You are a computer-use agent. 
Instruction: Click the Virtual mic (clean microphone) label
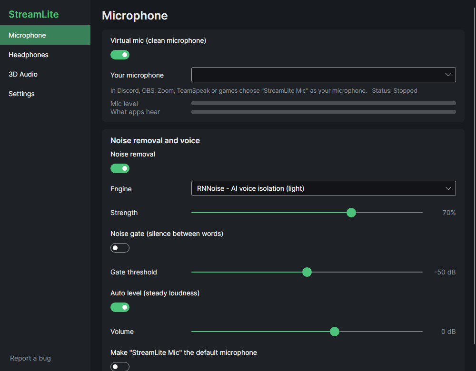pyautogui.click(x=158, y=40)
